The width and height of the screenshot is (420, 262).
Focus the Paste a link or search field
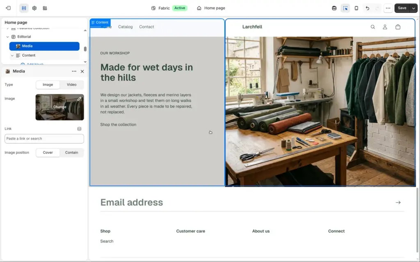click(44, 138)
